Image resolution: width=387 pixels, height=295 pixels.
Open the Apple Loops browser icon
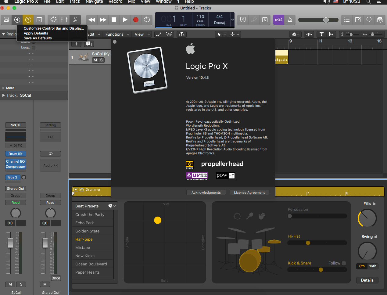[369, 20]
